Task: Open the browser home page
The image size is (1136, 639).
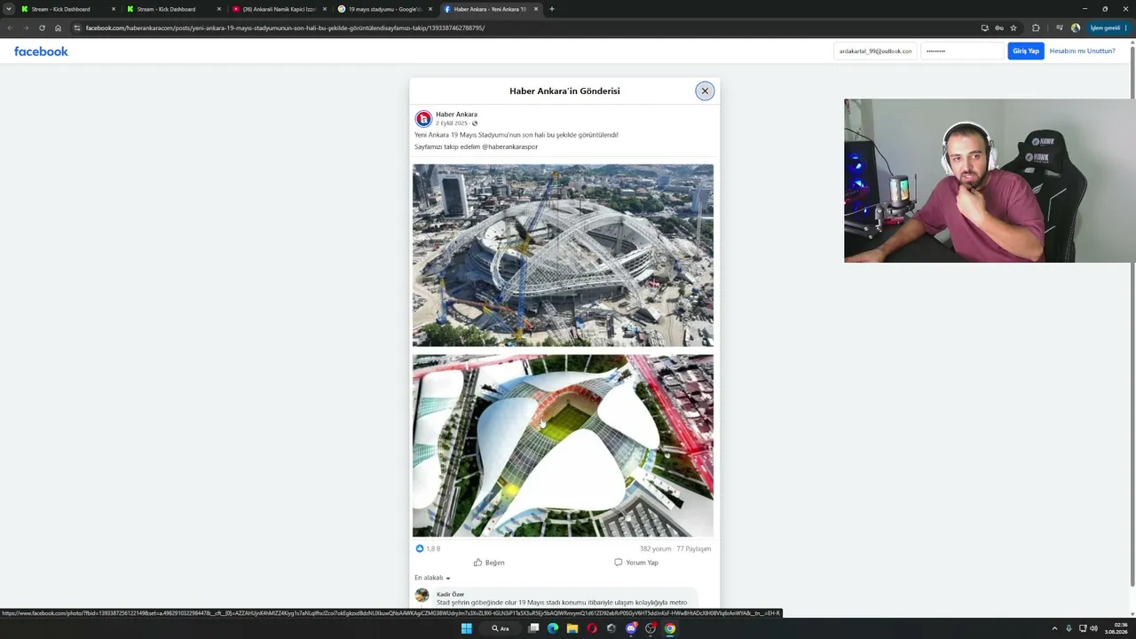Action: [x=59, y=28]
